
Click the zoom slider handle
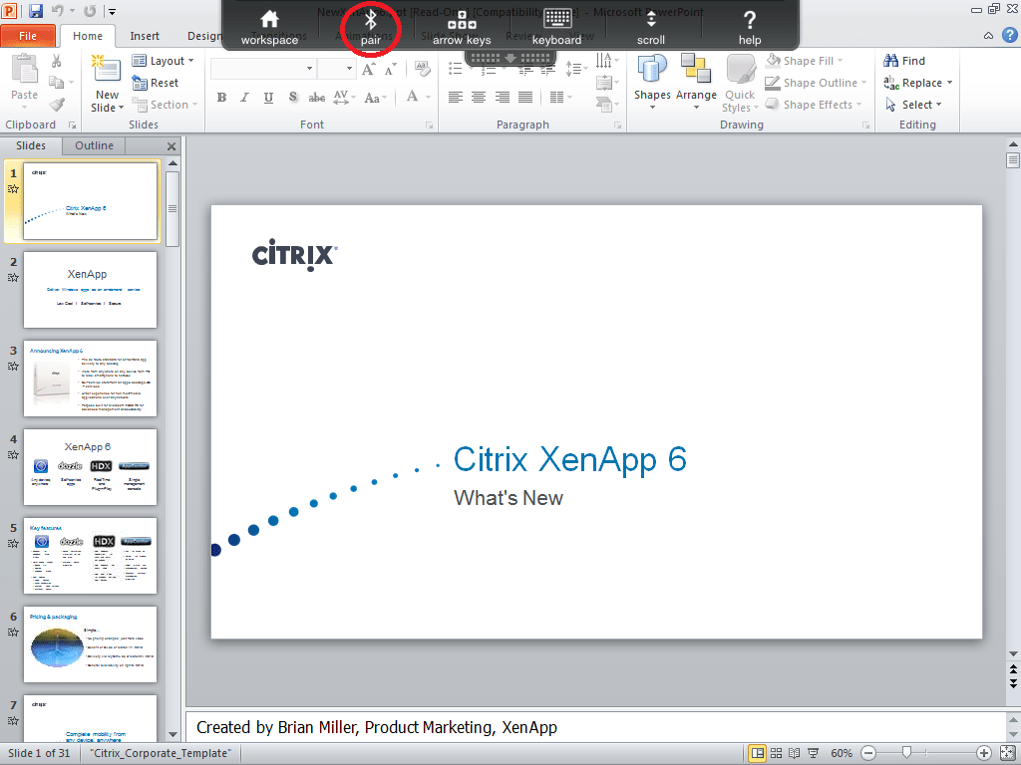coord(906,753)
